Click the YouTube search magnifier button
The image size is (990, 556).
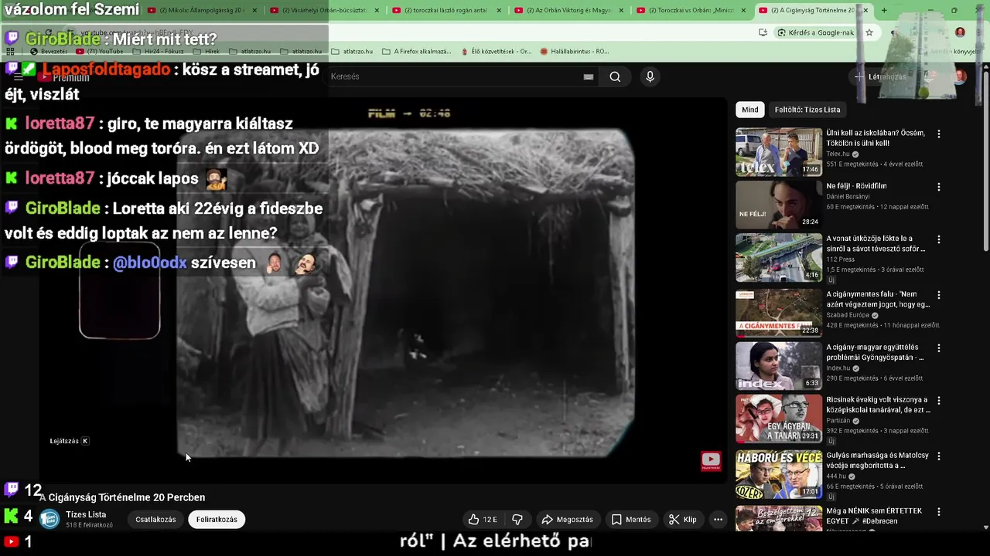[x=615, y=76]
